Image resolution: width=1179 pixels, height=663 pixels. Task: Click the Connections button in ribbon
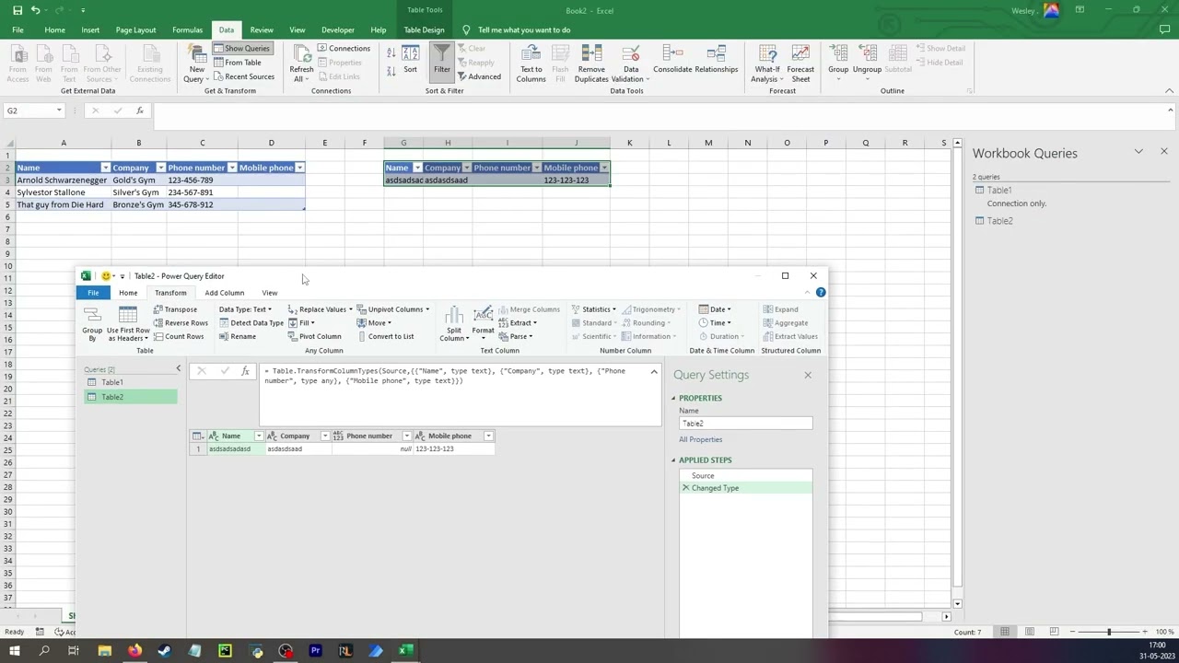(x=344, y=48)
